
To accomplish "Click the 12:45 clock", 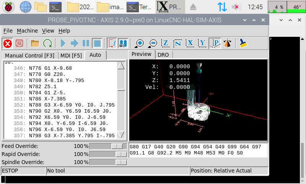I will [x=255, y=7].
